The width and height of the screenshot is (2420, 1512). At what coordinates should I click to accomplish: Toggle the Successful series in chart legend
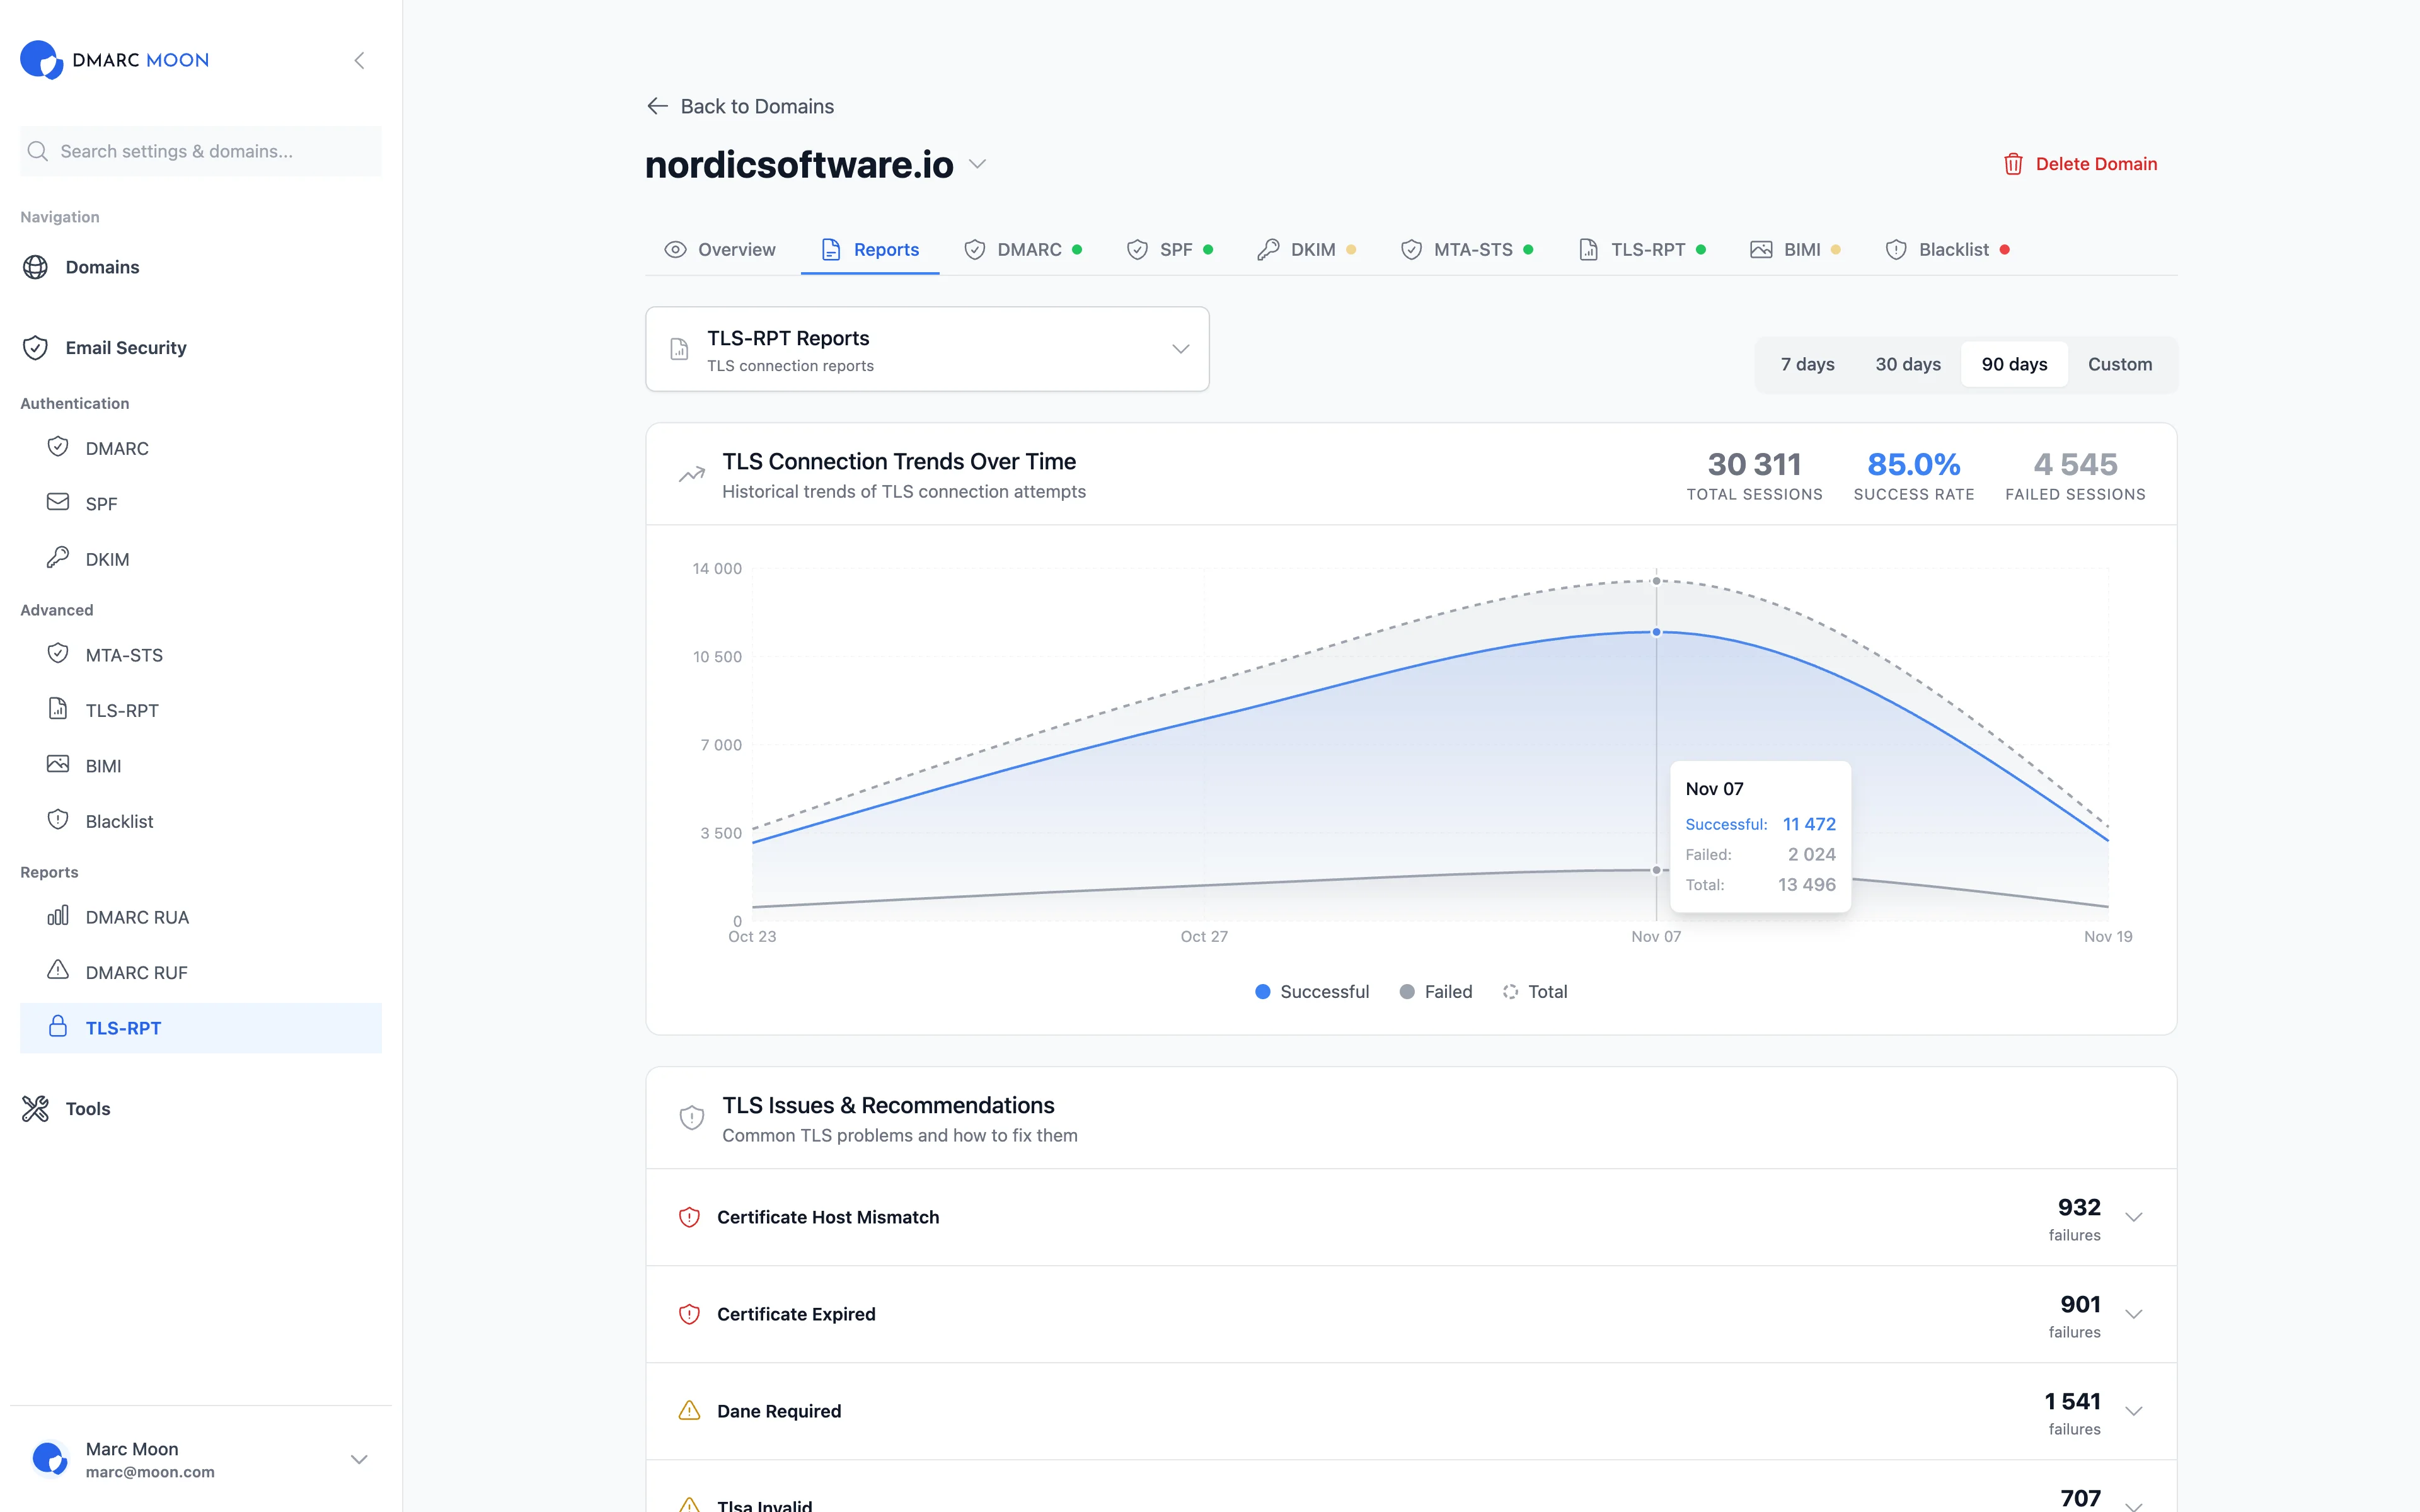(1312, 991)
